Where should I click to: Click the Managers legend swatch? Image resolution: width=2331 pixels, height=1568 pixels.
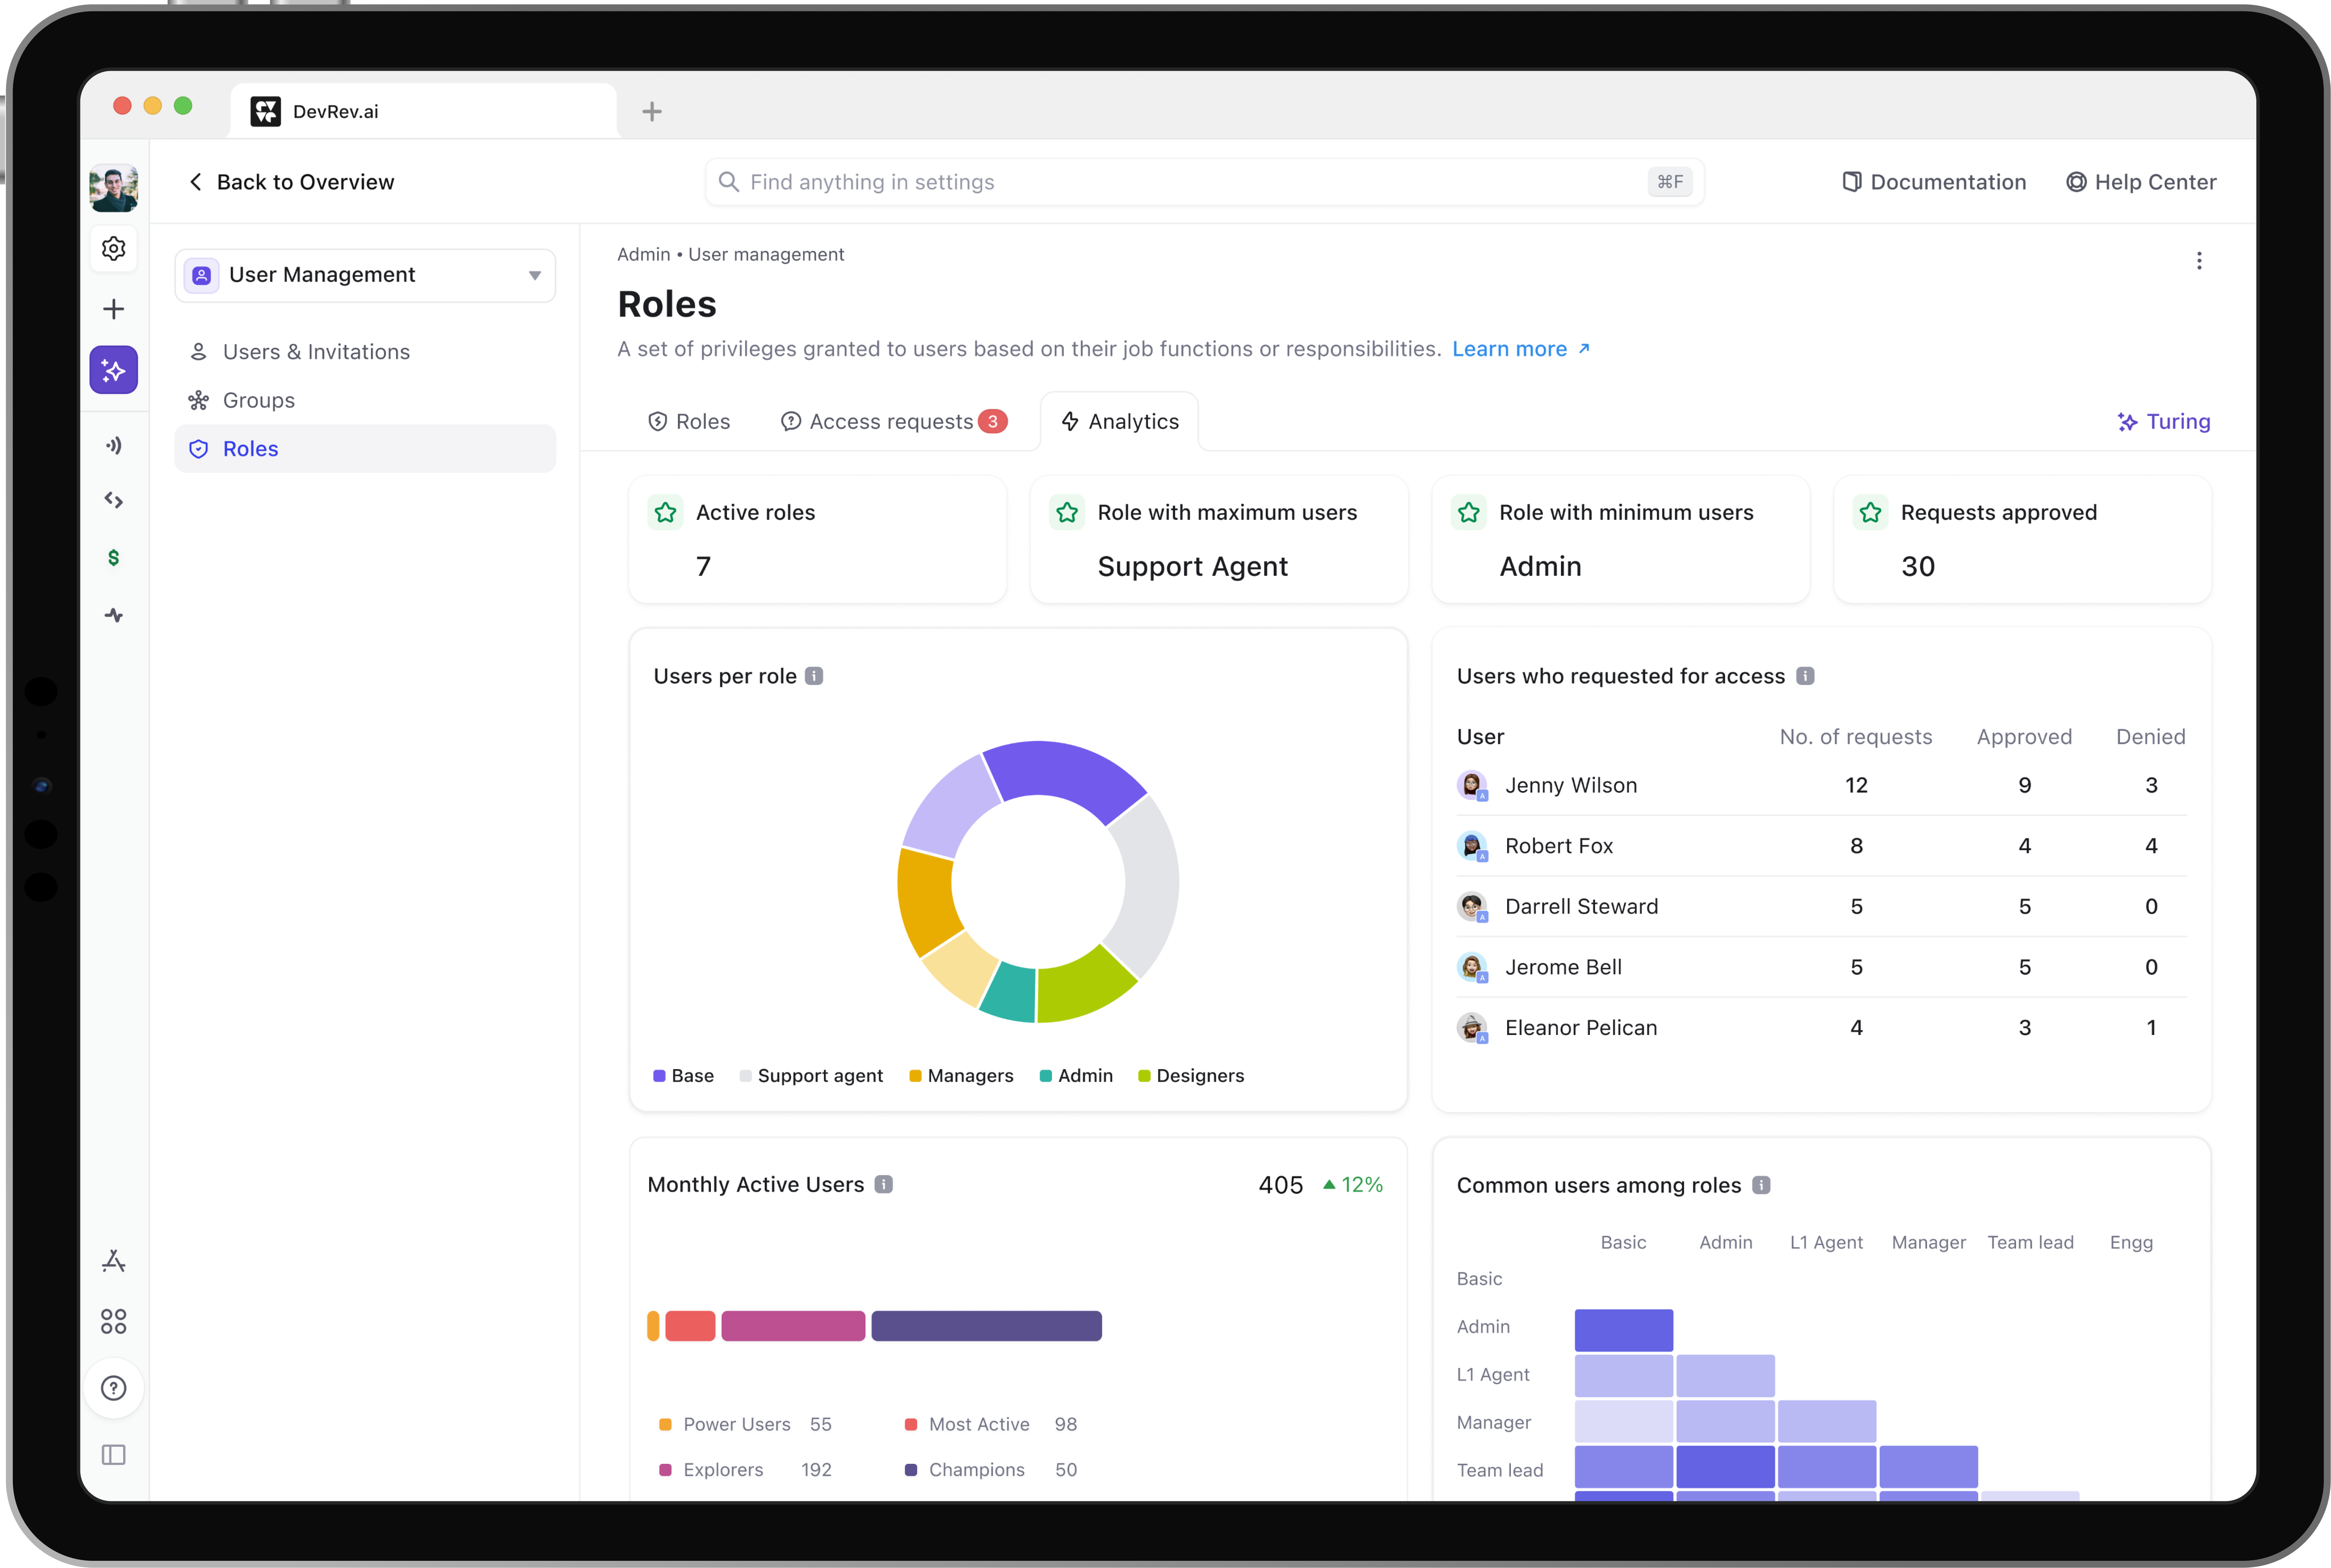[x=916, y=1076]
